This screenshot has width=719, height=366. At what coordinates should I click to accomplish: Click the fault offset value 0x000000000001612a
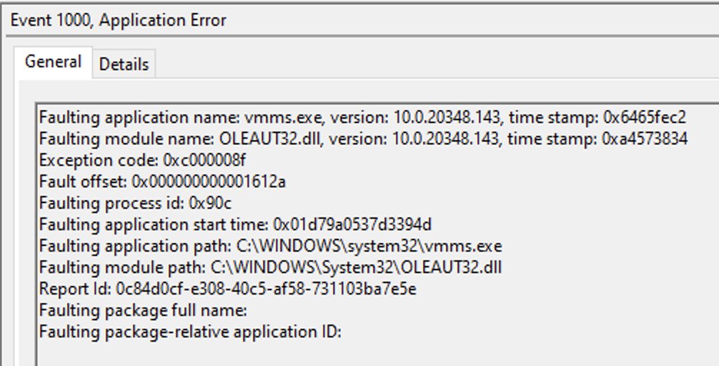tap(209, 182)
